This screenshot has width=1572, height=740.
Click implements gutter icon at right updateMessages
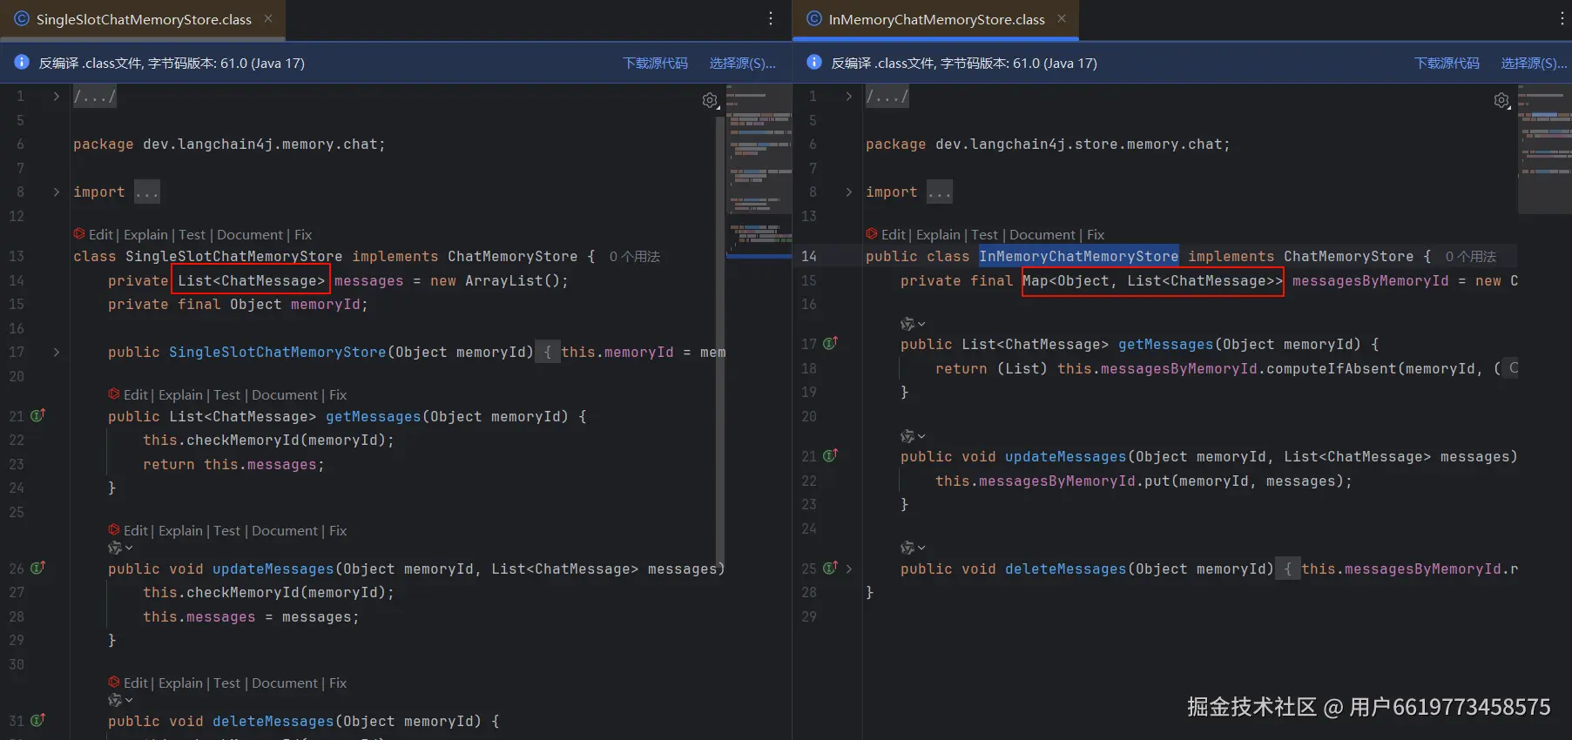[830, 455]
